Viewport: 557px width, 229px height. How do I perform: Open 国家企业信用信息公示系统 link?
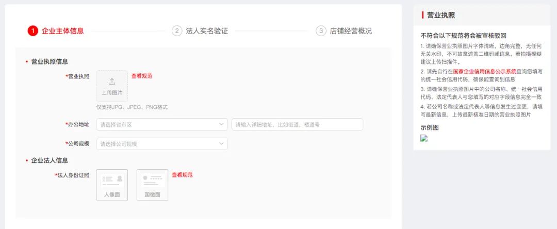click(485, 71)
